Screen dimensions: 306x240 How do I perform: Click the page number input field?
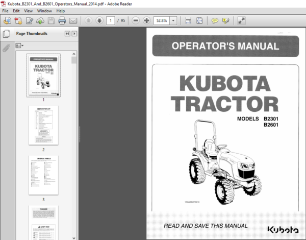(x=111, y=20)
